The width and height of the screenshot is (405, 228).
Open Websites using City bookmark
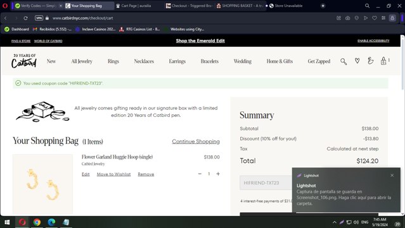point(184,29)
